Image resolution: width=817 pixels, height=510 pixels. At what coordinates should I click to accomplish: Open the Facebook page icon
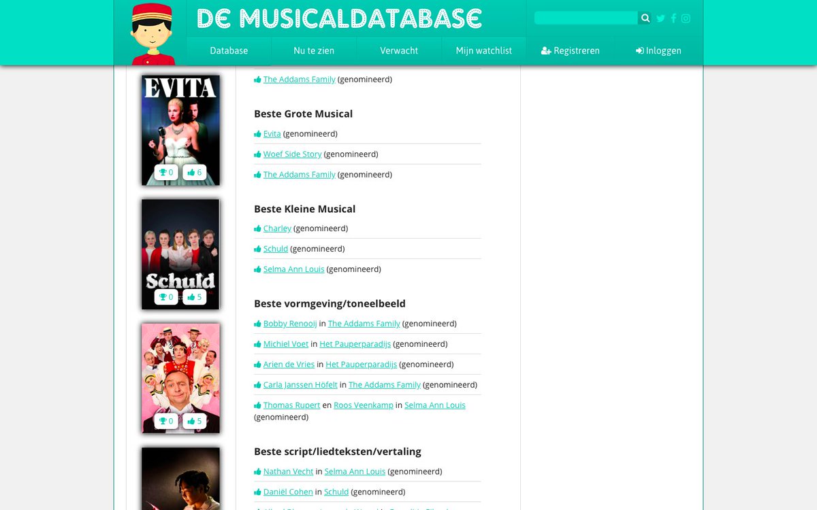pos(673,18)
